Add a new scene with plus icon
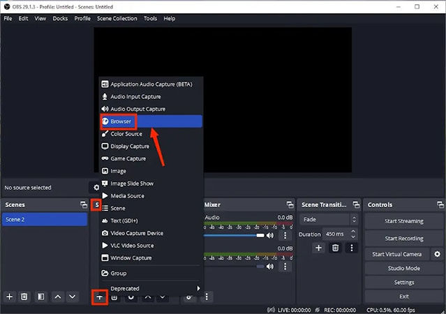446x314 pixels. pos(9,297)
